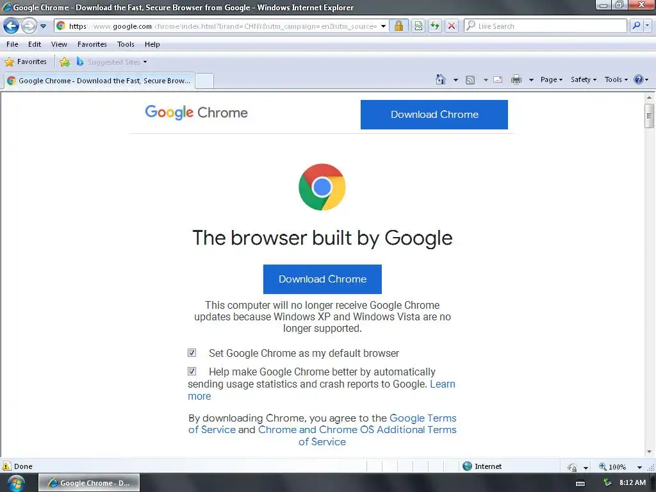Screen dimensions: 656x492
Task: Open Google Terms of Service link
Action: click(x=423, y=418)
